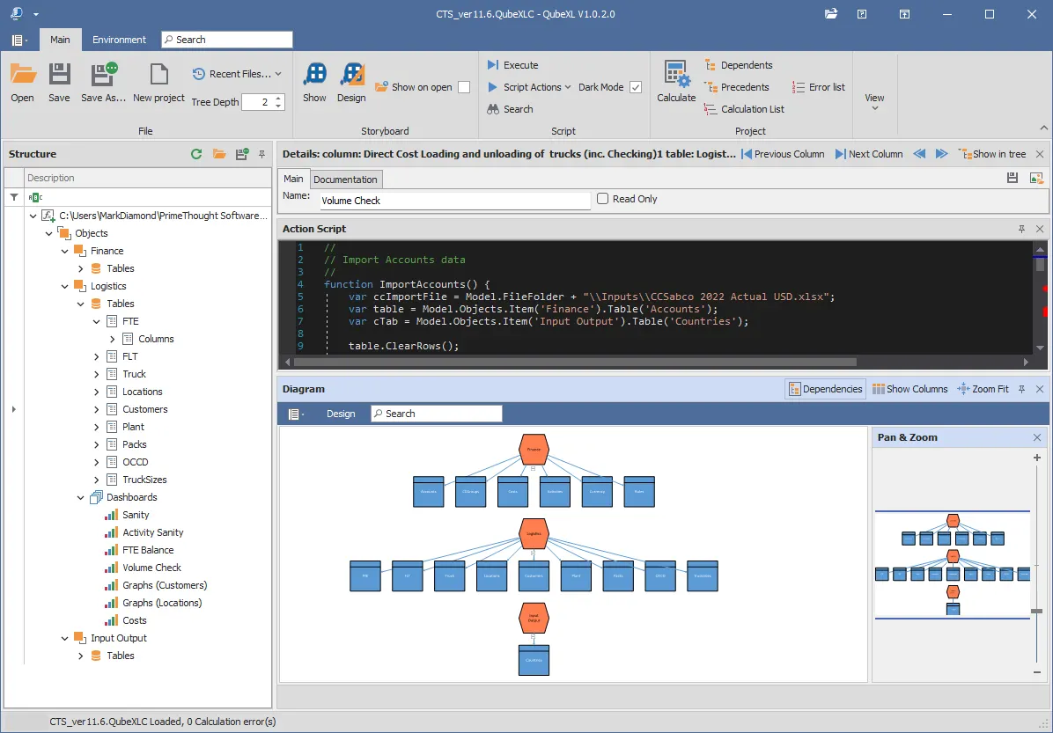The width and height of the screenshot is (1053, 733).
Task: Open the Recent Files dropdown
Action: pyautogui.click(x=237, y=74)
